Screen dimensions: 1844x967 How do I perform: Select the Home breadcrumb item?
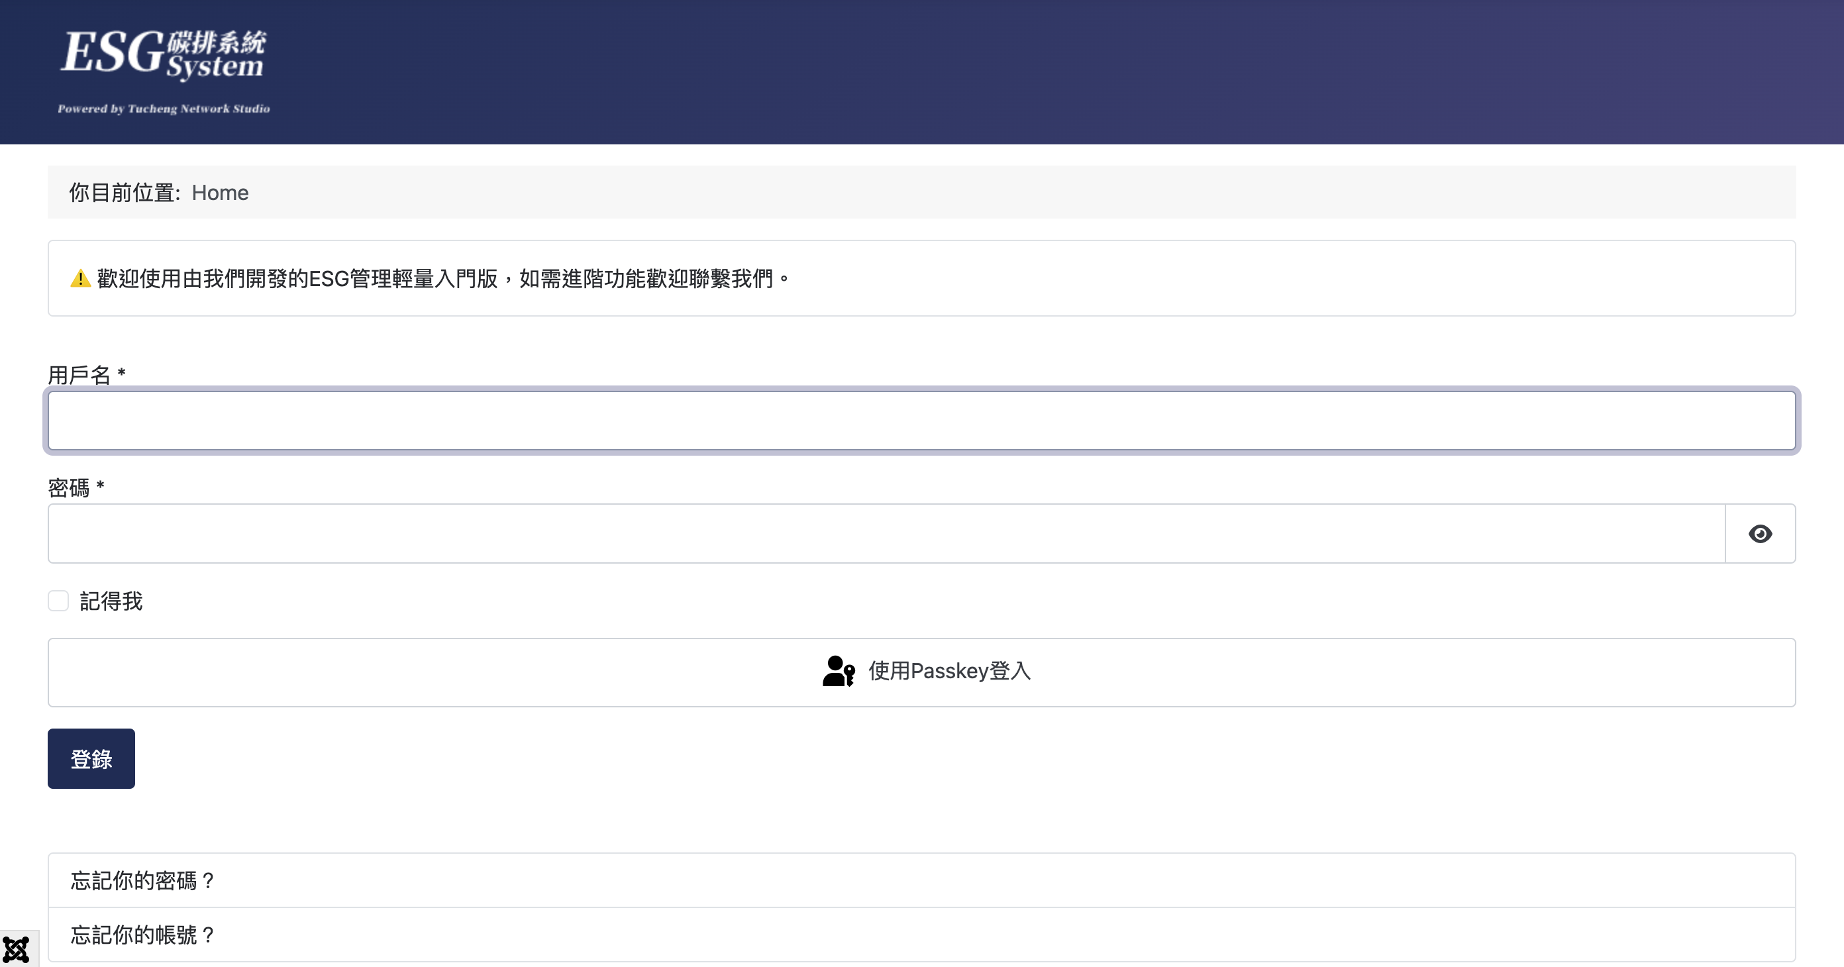tap(220, 193)
